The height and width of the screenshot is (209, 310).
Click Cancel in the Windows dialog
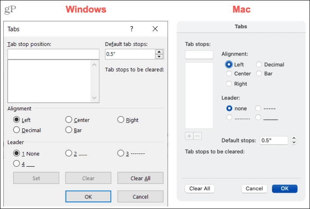point(140,196)
